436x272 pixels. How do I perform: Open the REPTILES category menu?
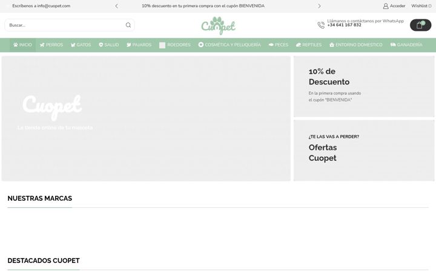[x=309, y=45]
